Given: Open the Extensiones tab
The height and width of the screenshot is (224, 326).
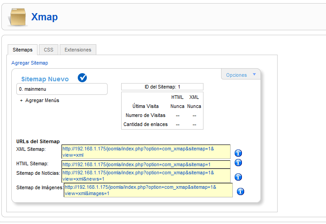Looking at the screenshot, I should point(78,50).
